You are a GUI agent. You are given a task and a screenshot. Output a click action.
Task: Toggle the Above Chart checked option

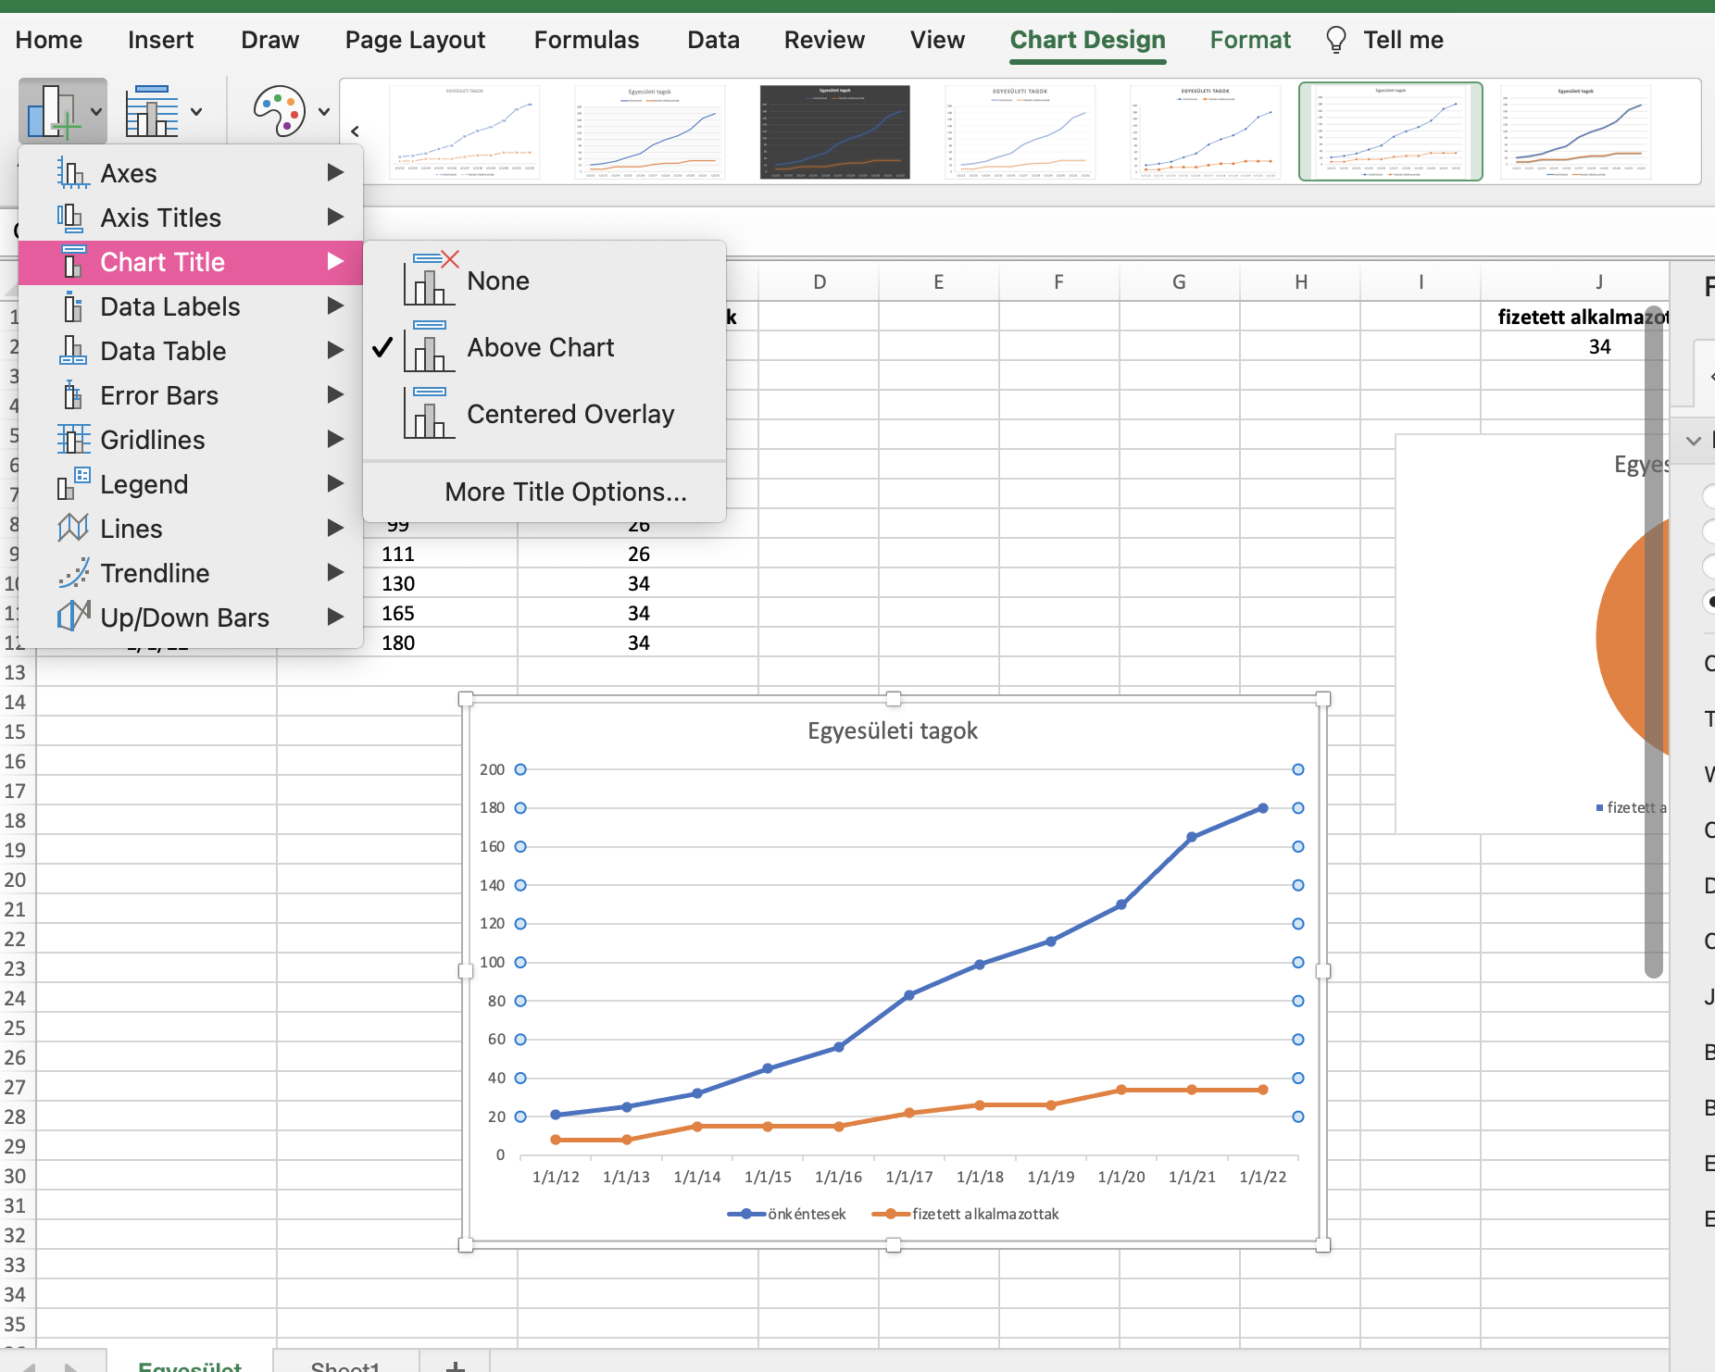click(x=541, y=347)
